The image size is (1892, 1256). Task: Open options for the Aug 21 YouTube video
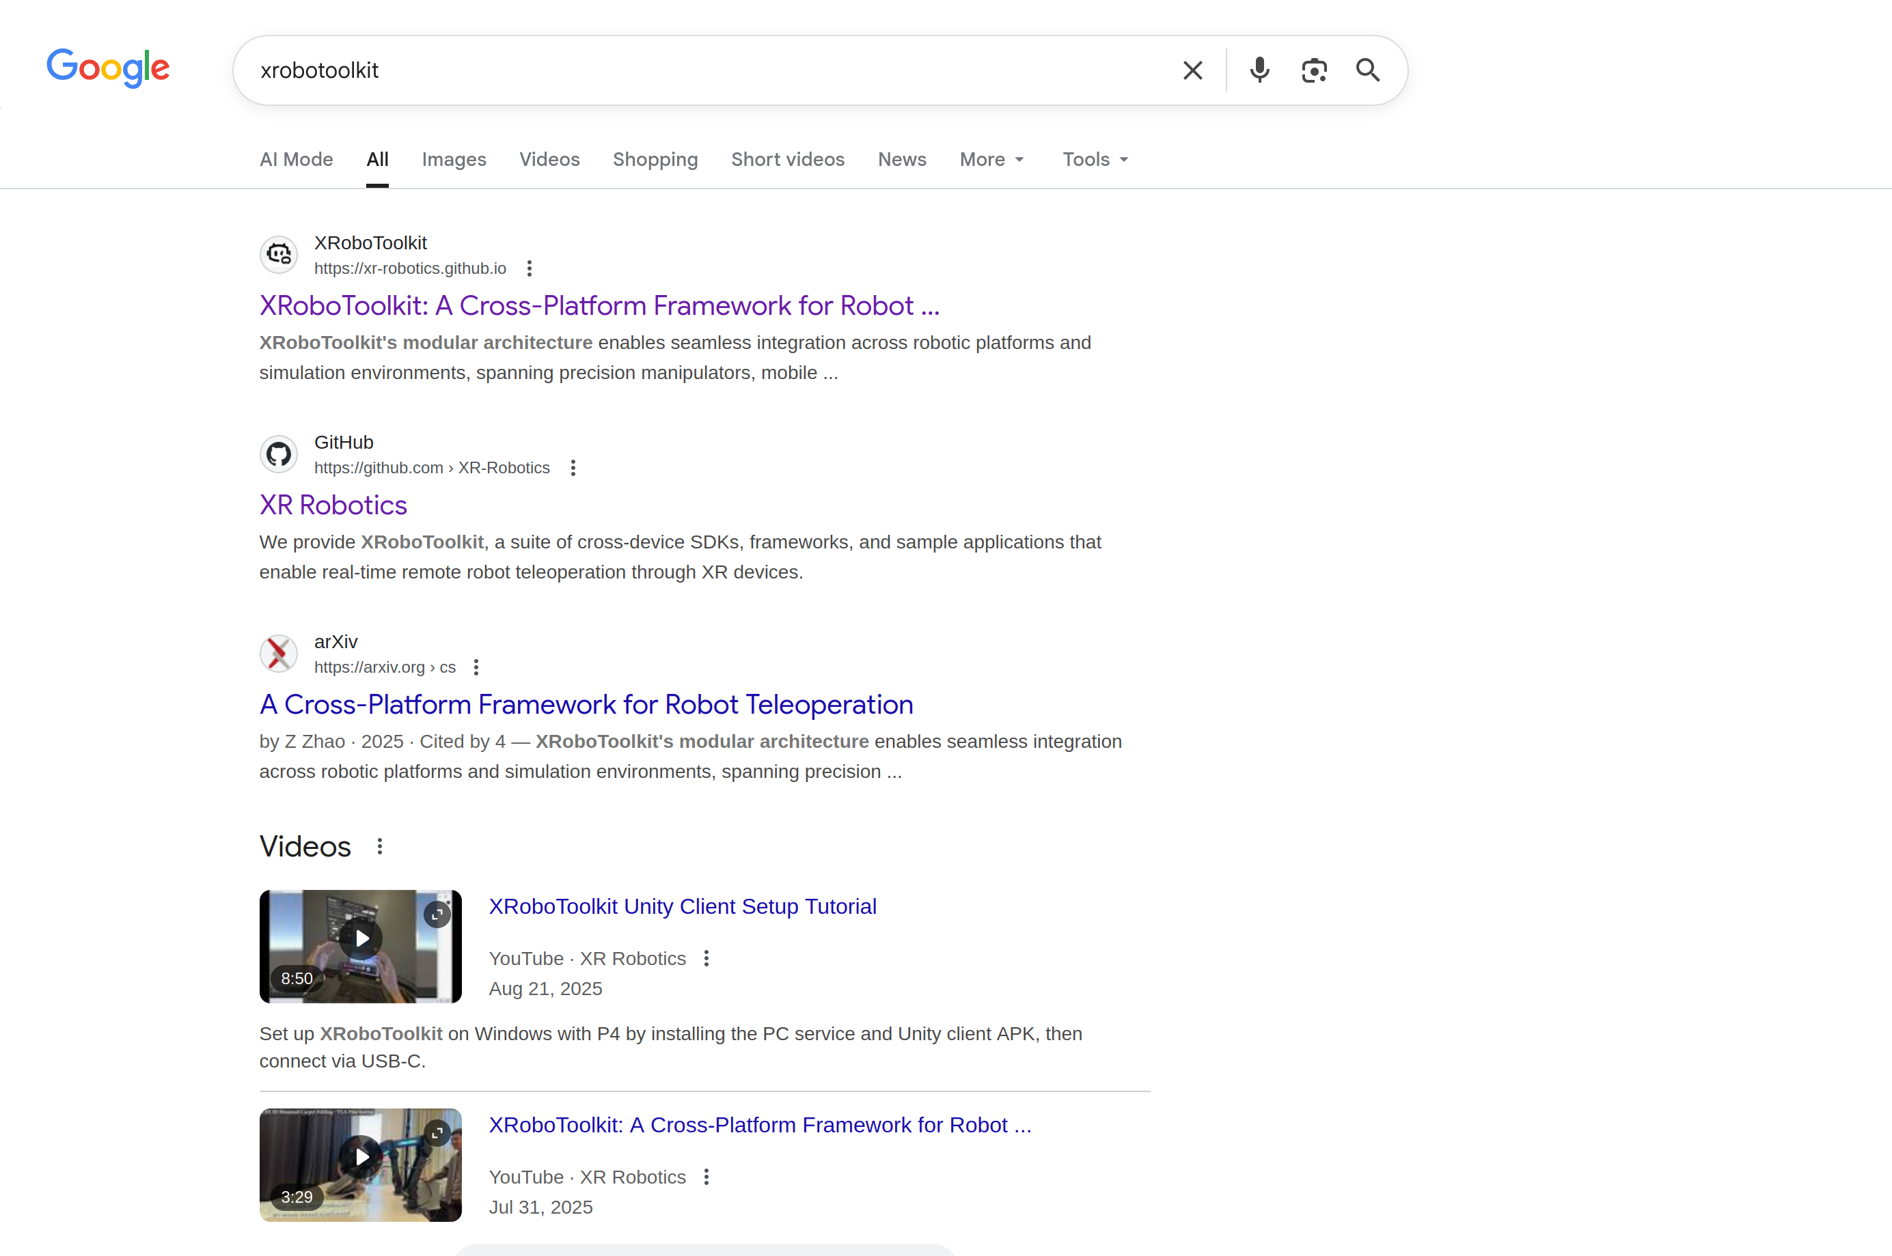(x=706, y=959)
